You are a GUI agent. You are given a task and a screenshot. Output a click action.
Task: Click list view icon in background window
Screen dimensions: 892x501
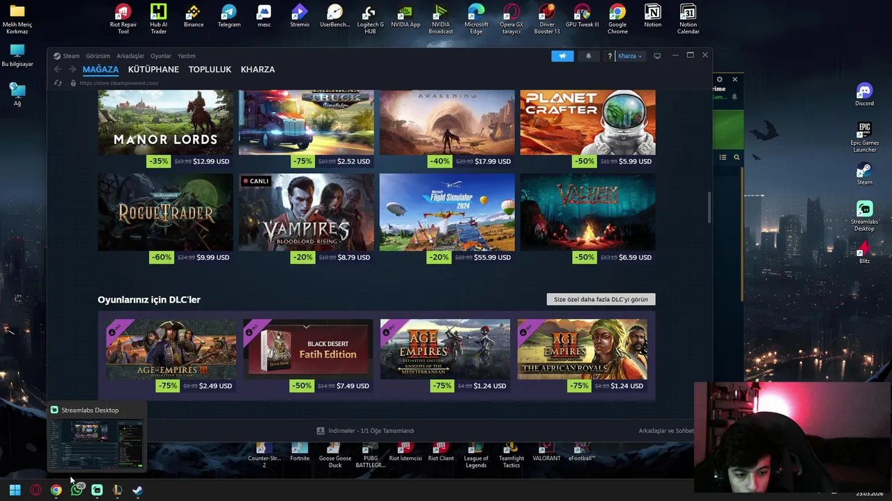(x=723, y=157)
